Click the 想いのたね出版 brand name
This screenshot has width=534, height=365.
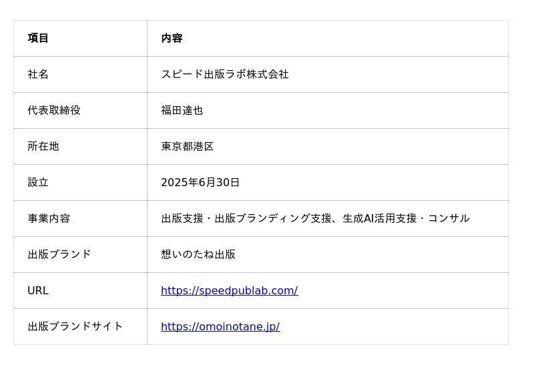[198, 254]
